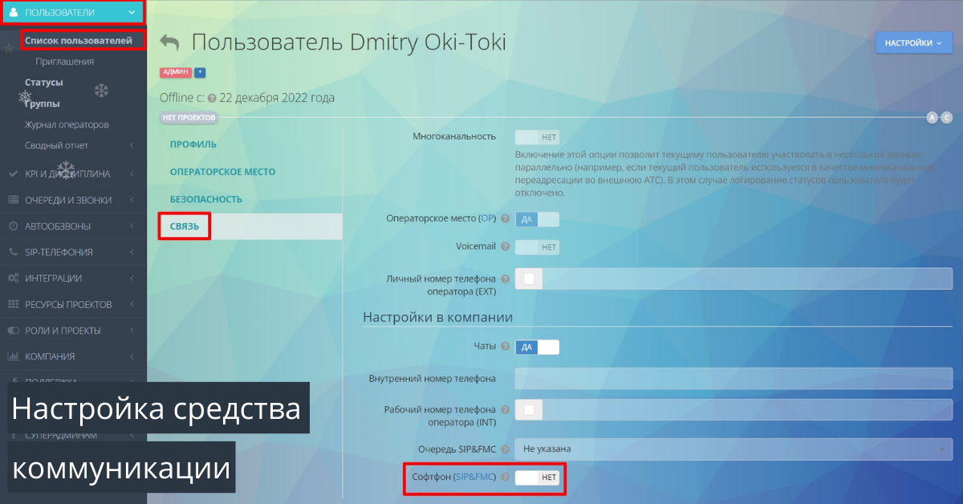Image resolution: width=963 pixels, height=504 pixels.
Task: Click the back arrow beside user title
Action: tap(169, 43)
